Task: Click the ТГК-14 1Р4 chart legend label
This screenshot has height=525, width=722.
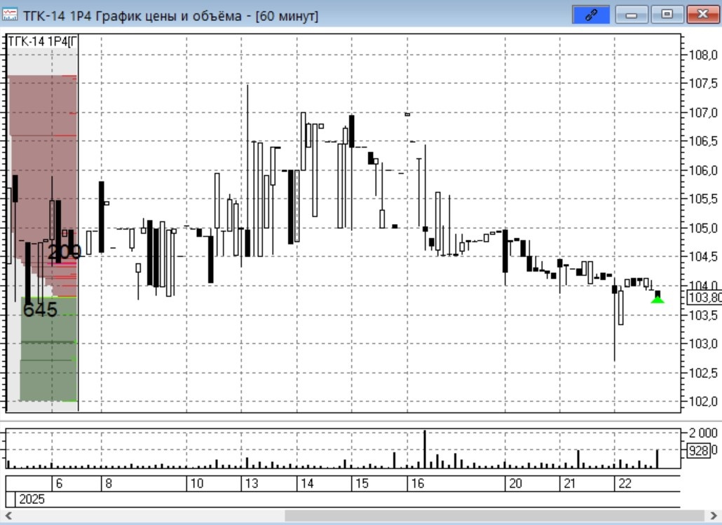Action: click(43, 42)
